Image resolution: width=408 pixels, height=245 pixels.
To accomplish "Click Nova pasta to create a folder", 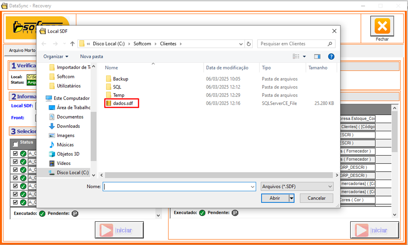I will [x=91, y=56].
